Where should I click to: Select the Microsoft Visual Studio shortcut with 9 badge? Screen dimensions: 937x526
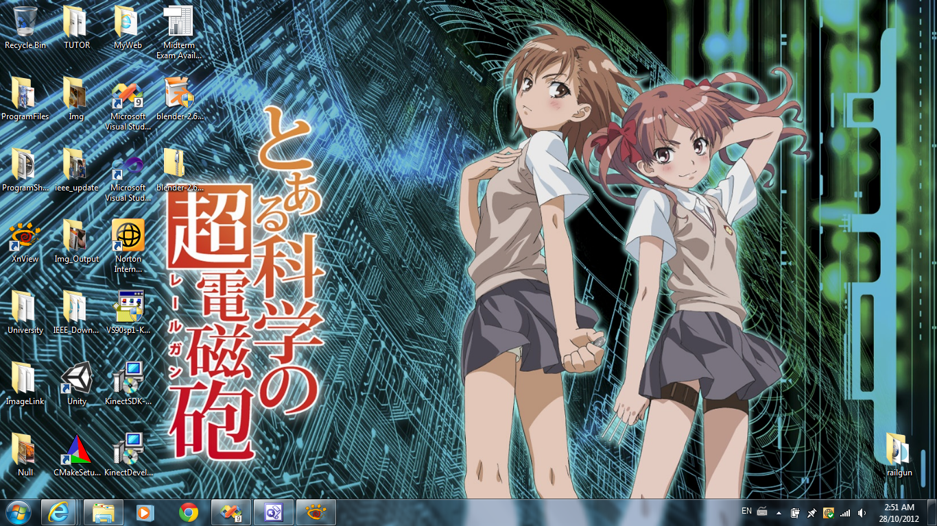pyautogui.click(x=128, y=103)
